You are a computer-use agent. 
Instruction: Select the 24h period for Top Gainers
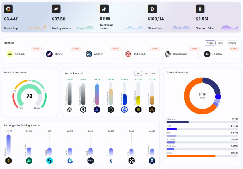tap(138, 73)
